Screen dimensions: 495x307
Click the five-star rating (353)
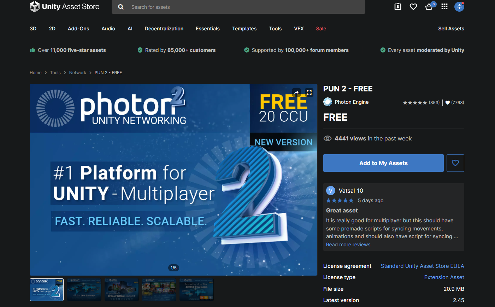(421, 103)
